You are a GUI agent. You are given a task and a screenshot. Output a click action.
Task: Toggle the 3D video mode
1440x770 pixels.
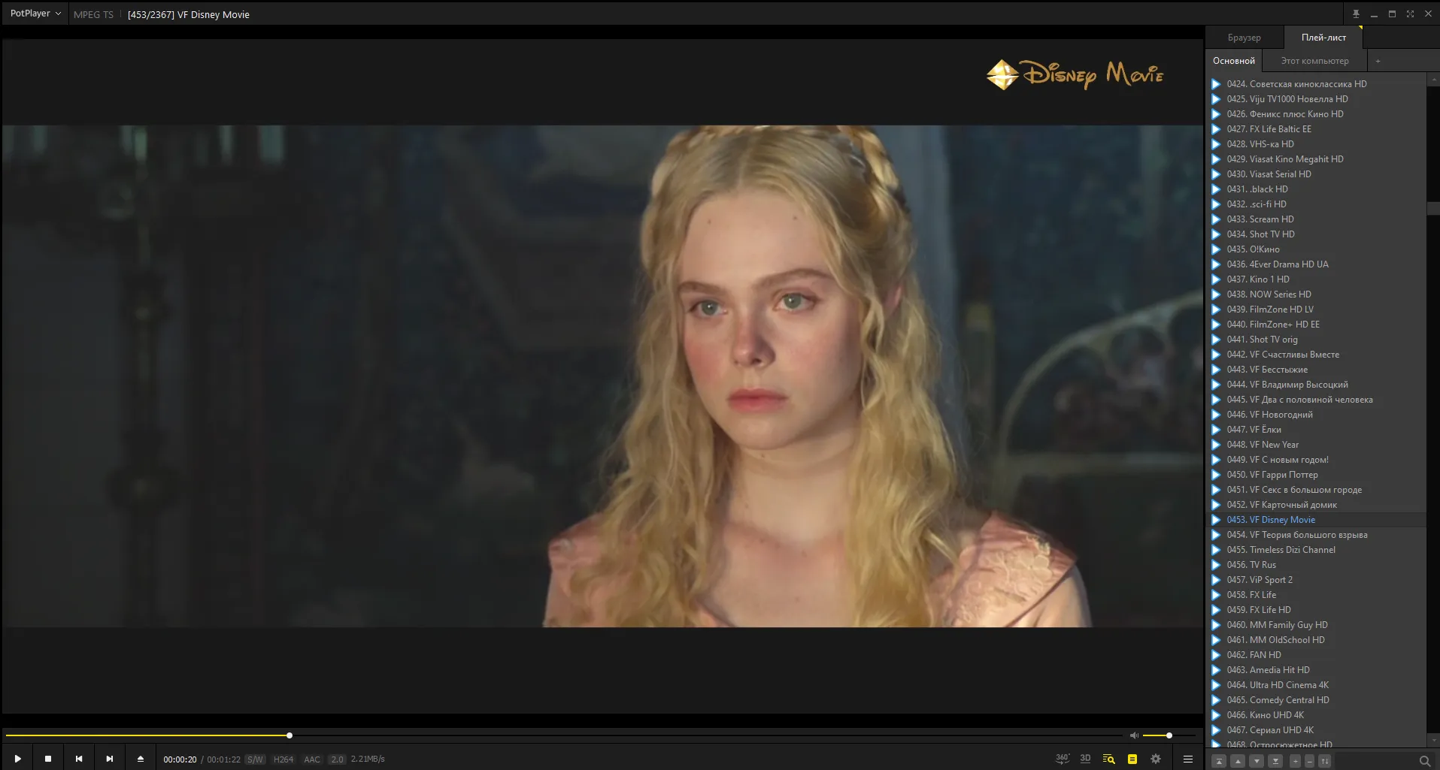click(x=1085, y=759)
